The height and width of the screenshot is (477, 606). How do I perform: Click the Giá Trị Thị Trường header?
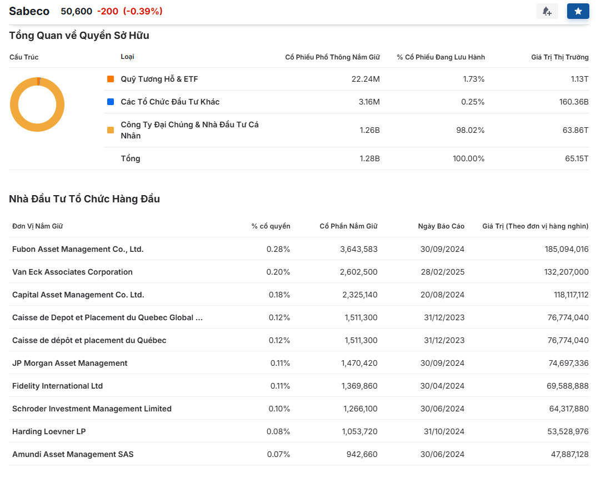[x=560, y=57]
